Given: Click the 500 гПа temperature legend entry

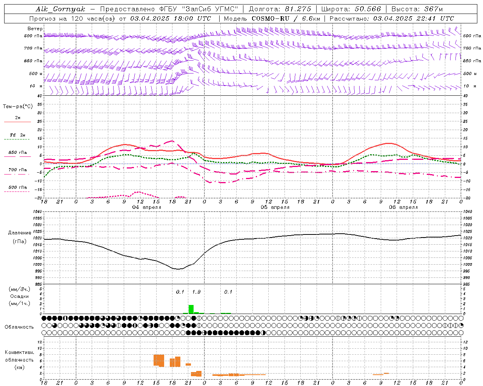Looking at the screenshot, I should (17, 187).
